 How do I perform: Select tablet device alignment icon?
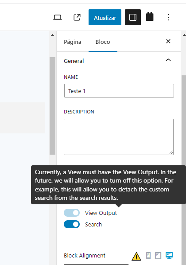(158, 256)
